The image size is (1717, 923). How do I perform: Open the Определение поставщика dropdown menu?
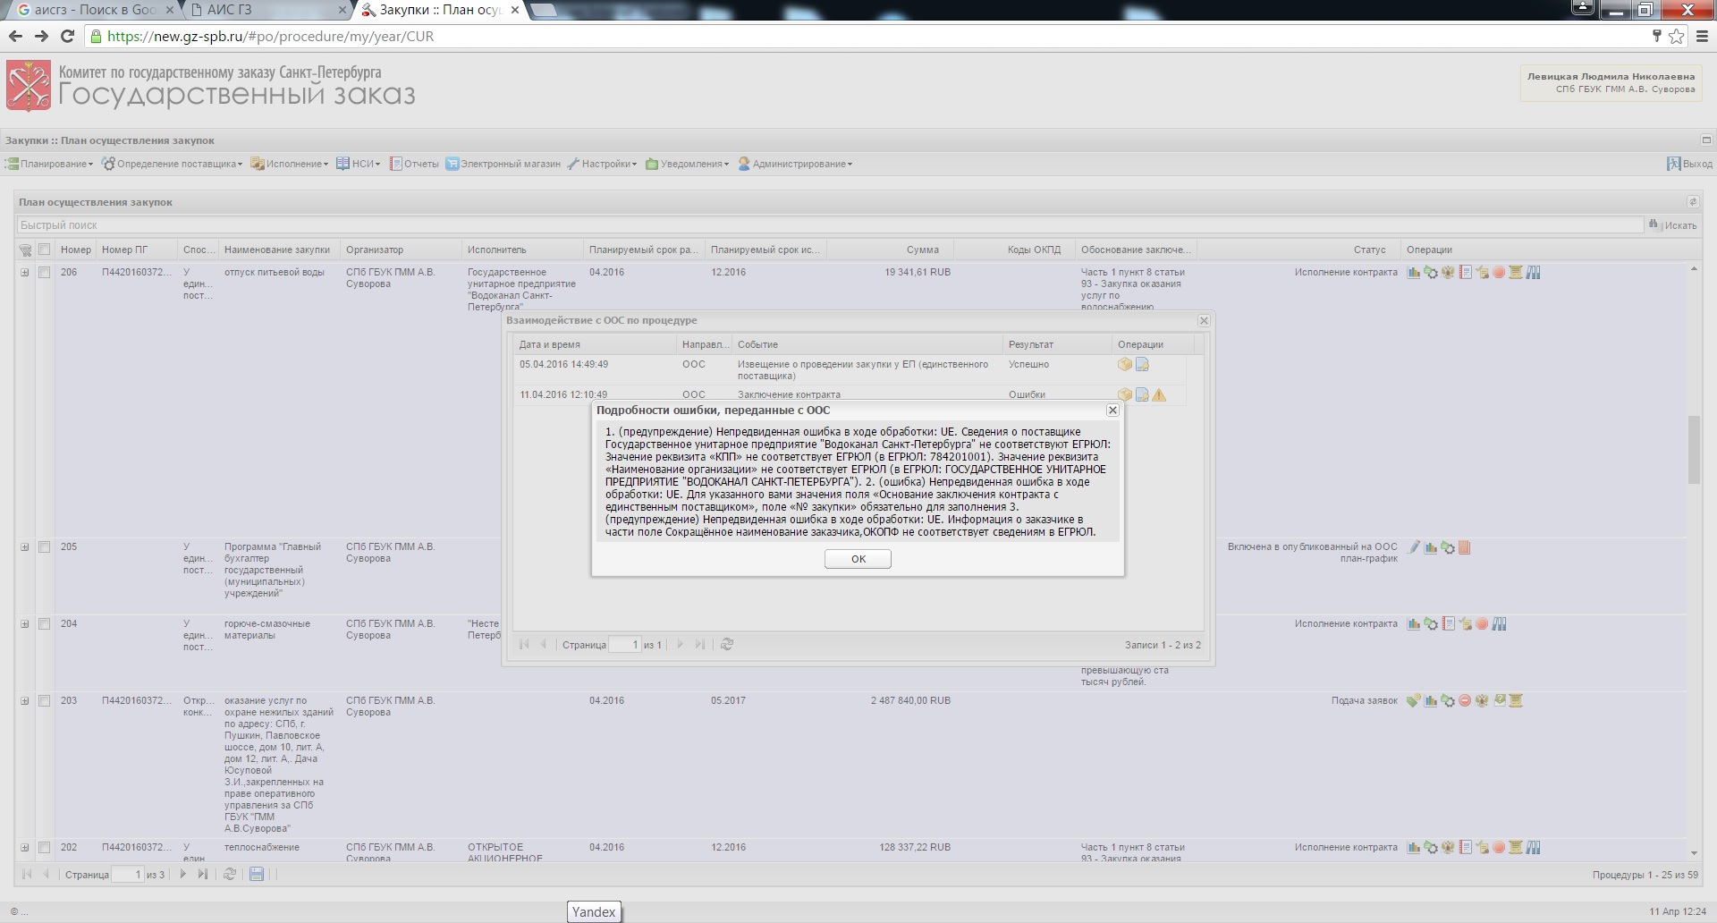click(172, 165)
